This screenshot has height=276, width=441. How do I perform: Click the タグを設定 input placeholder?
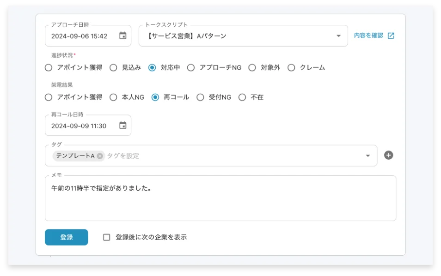pos(123,156)
